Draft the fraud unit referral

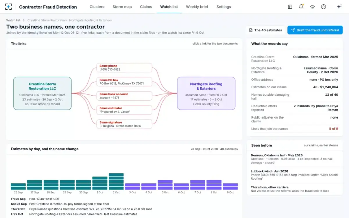pos(315,30)
